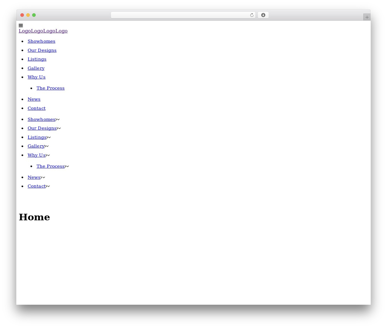Click the right-pointing chevron after The Process

(x=66, y=166)
